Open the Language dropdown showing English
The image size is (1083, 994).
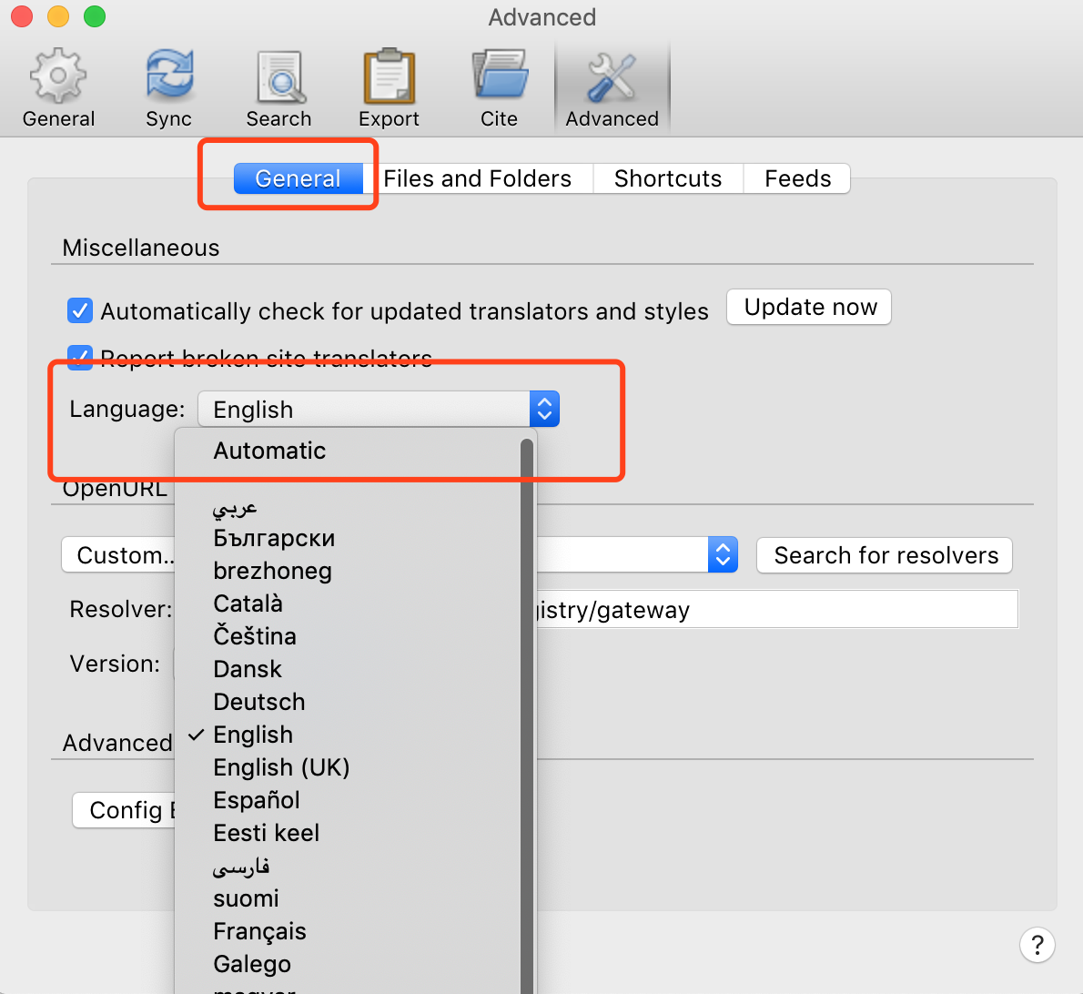379,409
